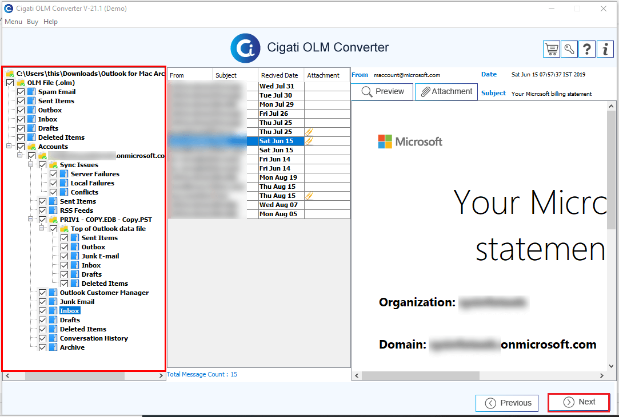
Task: Open the Menu menu
Action: [13, 22]
